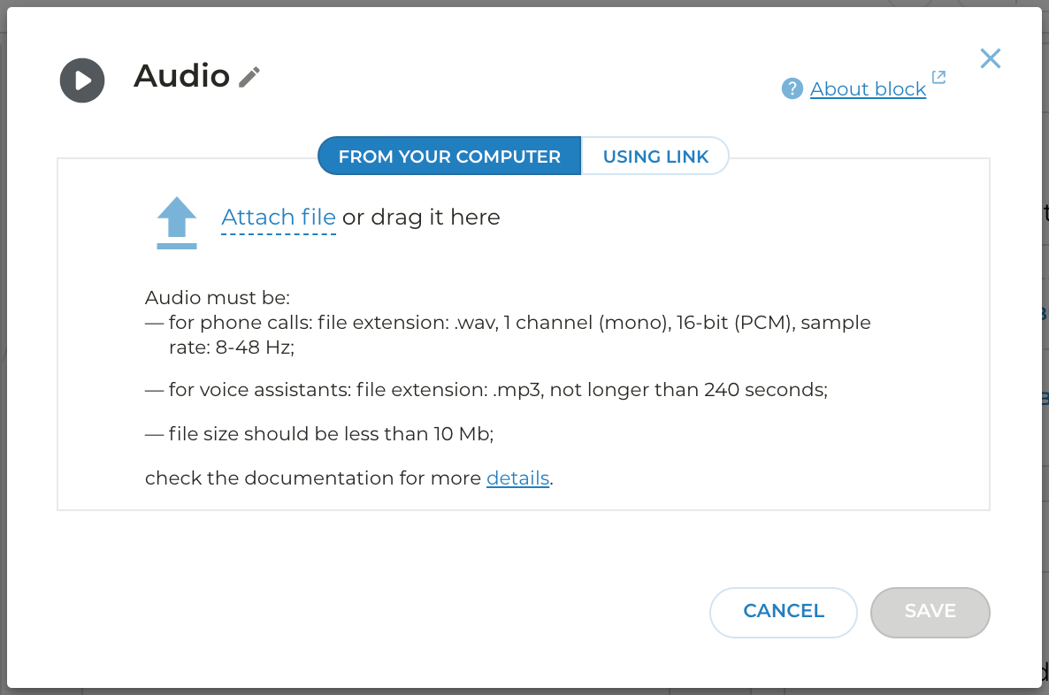
Task: Close the Audio dialog with the X
Action: tap(990, 58)
